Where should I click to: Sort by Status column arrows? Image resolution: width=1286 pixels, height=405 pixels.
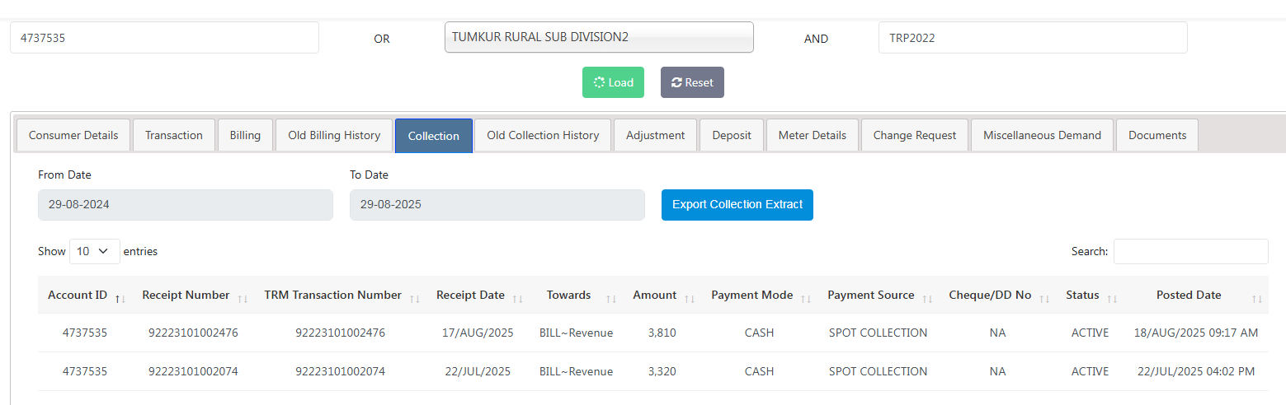(x=1111, y=298)
